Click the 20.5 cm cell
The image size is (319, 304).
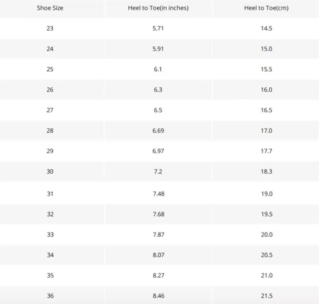pyautogui.click(x=266, y=255)
